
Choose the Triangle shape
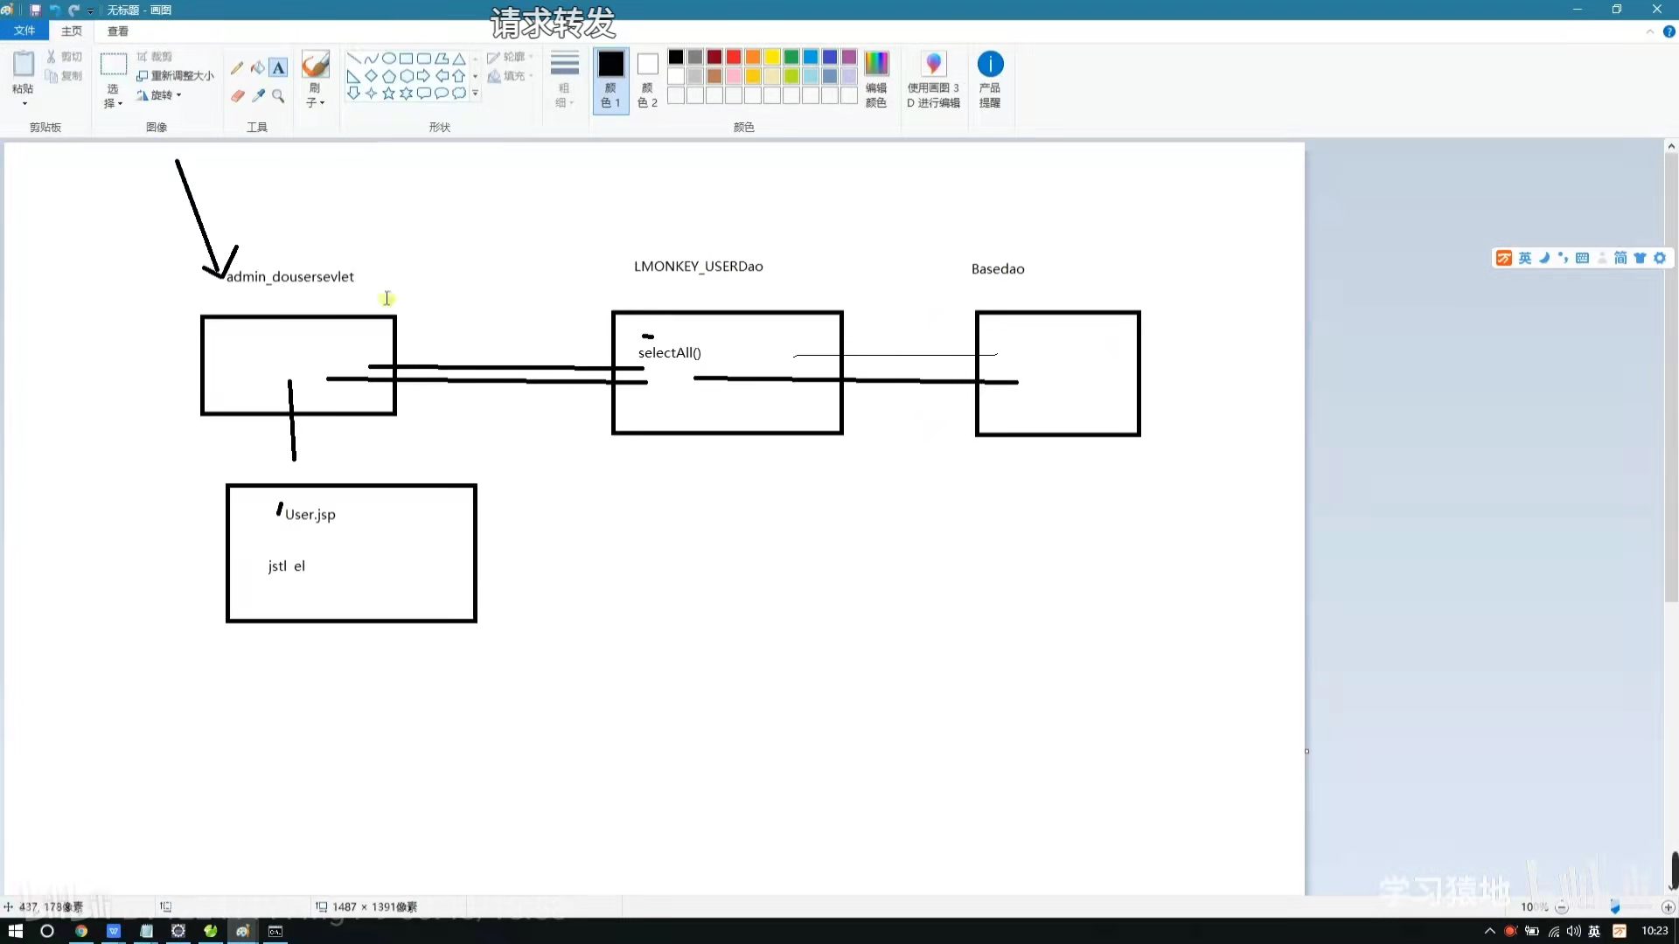458,59
